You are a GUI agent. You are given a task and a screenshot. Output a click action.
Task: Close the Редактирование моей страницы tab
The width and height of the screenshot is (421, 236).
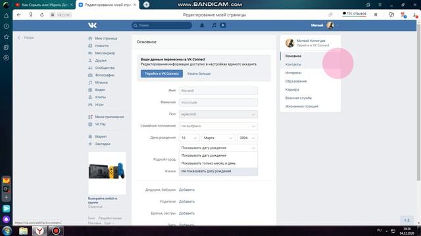tap(135, 5)
